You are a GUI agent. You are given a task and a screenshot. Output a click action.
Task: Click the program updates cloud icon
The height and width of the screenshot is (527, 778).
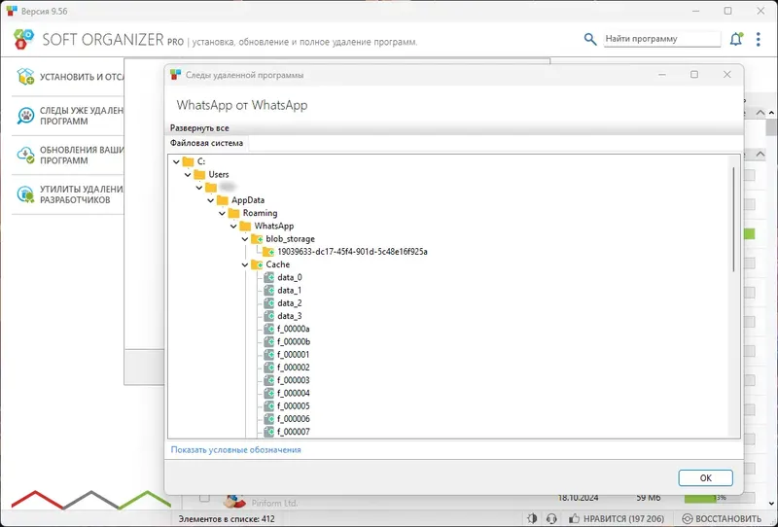coord(25,155)
